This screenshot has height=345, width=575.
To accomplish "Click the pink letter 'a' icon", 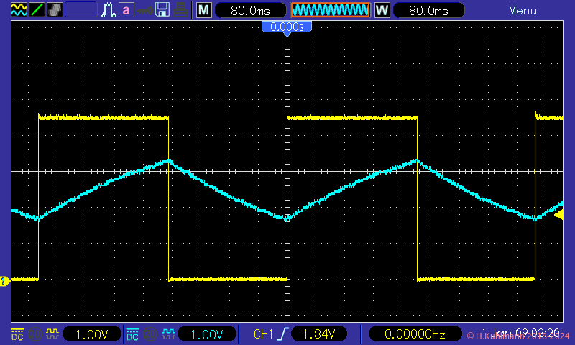I will (x=126, y=10).
